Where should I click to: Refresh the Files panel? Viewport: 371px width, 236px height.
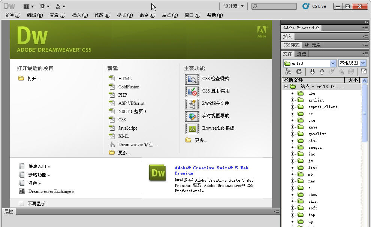299,72
